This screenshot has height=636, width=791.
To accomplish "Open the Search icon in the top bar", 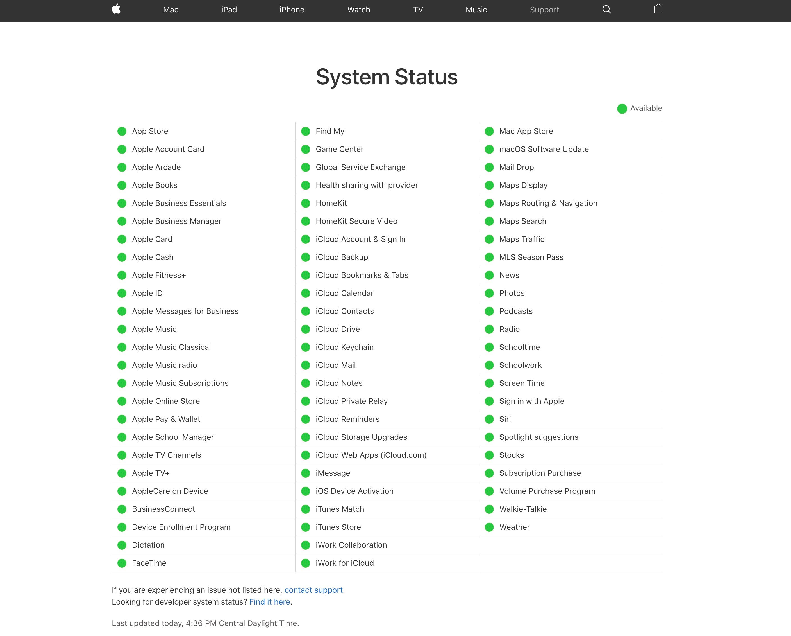I will click(606, 10).
